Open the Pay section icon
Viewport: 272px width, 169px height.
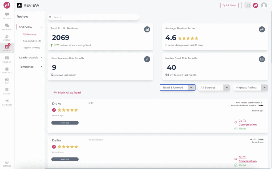[x=7, y=80]
